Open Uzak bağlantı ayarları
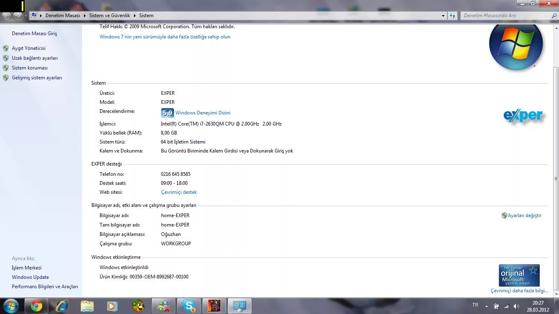This screenshot has height=314, width=559. 35,58
